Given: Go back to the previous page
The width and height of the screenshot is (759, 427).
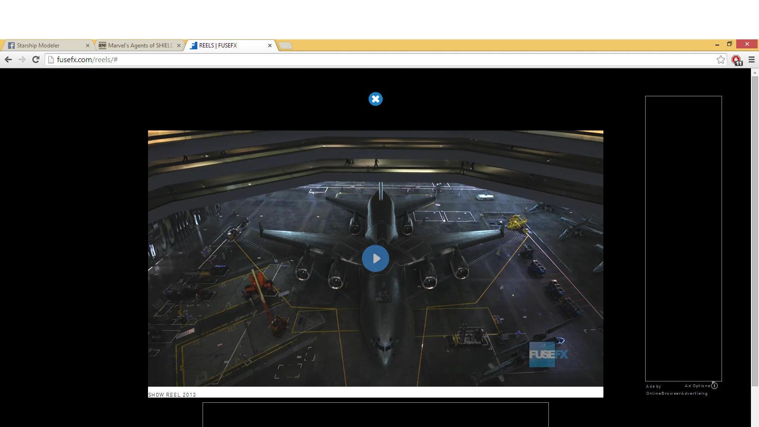Looking at the screenshot, I should (8, 59).
